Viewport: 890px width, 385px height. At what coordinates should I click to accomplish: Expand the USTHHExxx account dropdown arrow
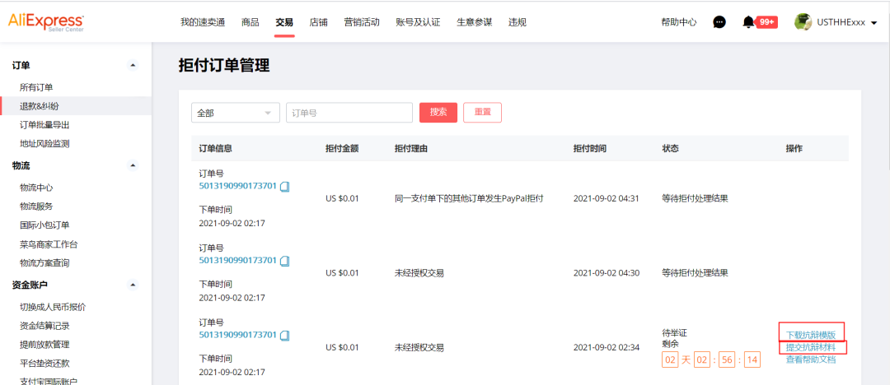(874, 23)
